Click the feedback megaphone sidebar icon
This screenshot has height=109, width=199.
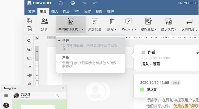tap(29, 75)
